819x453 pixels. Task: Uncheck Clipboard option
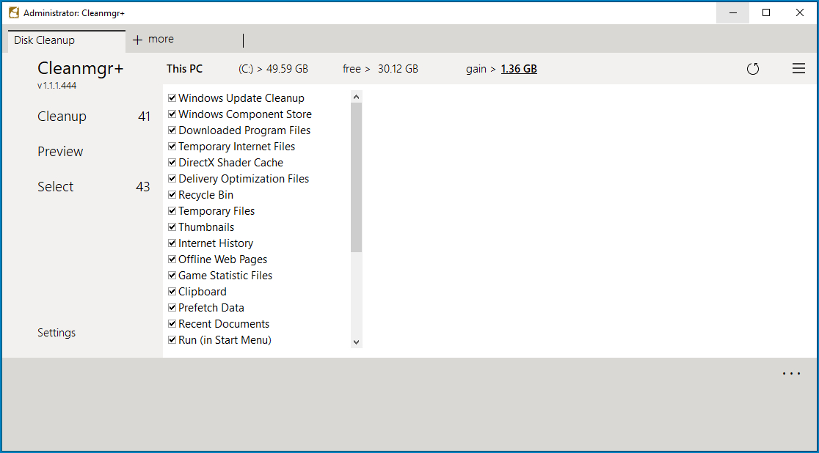[x=172, y=292]
